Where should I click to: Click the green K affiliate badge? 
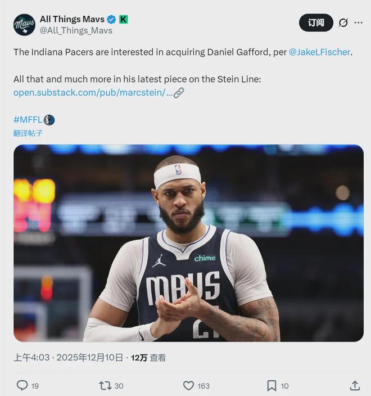[123, 20]
